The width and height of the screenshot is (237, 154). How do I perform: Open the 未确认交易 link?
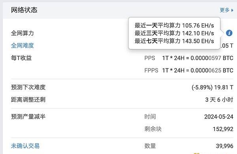[25, 146]
